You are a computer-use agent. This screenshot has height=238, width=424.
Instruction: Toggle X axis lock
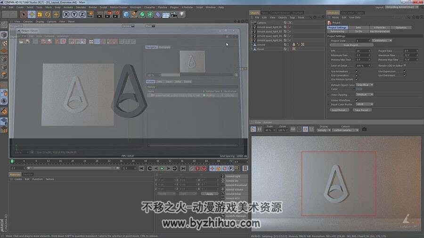(66, 14)
